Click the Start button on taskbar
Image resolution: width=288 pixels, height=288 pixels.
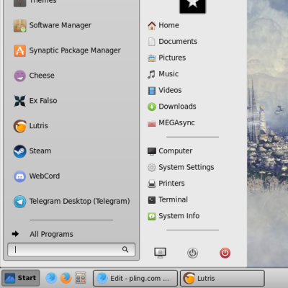(x=21, y=278)
